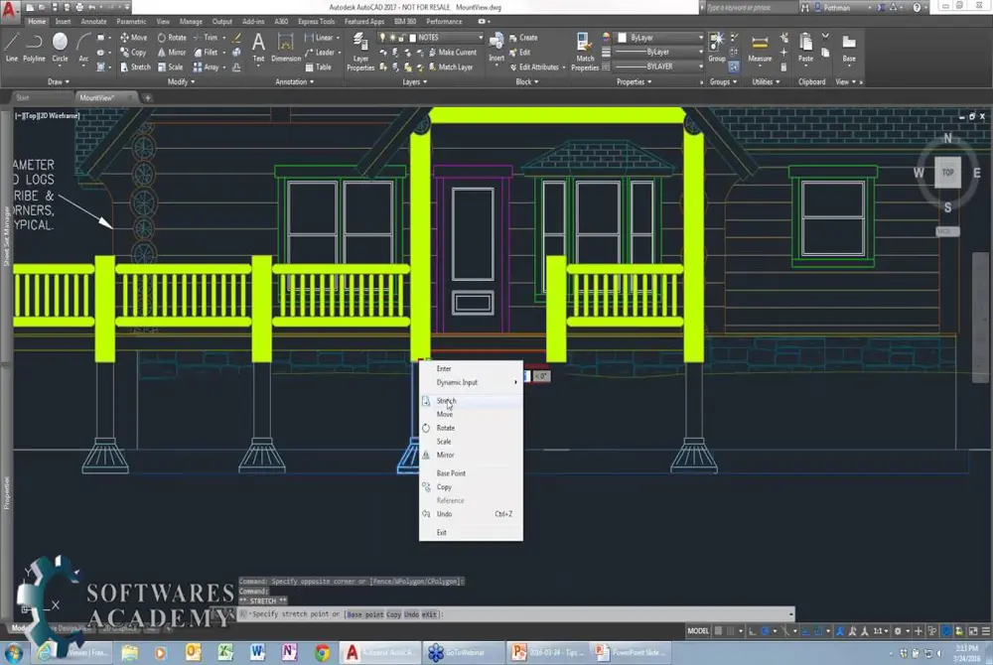Toggle snap mode in status bar
The image size is (993, 665).
tap(731, 631)
